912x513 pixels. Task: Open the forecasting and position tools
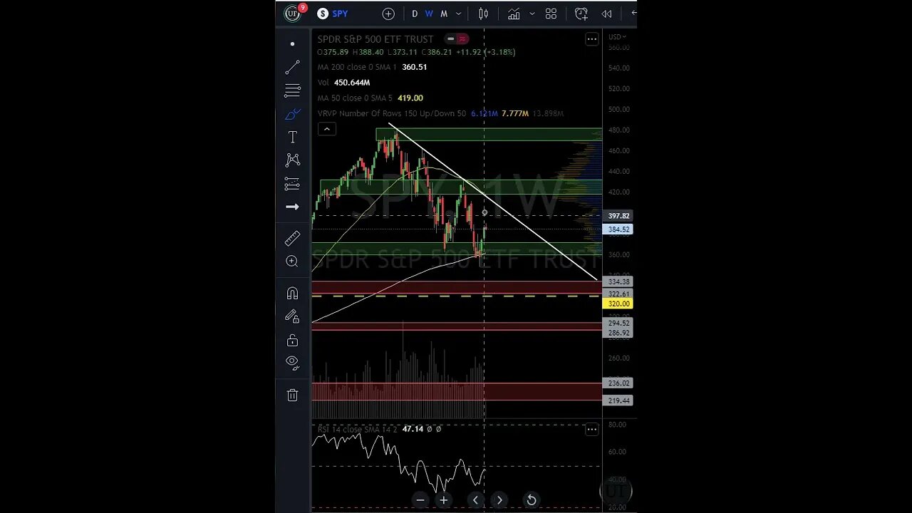[292, 184]
